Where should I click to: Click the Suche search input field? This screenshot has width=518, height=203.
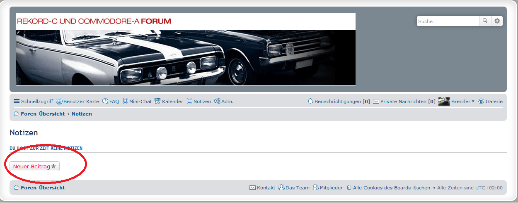pyautogui.click(x=448, y=21)
